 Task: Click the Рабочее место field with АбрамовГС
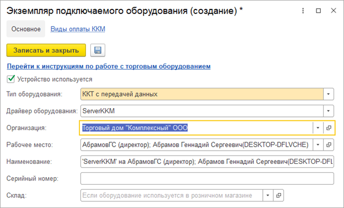pos(196,145)
